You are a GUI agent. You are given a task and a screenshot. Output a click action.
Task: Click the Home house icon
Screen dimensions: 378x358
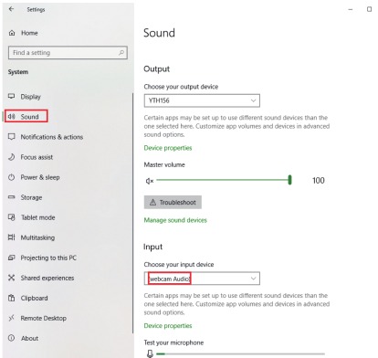[x=12, y=33]
